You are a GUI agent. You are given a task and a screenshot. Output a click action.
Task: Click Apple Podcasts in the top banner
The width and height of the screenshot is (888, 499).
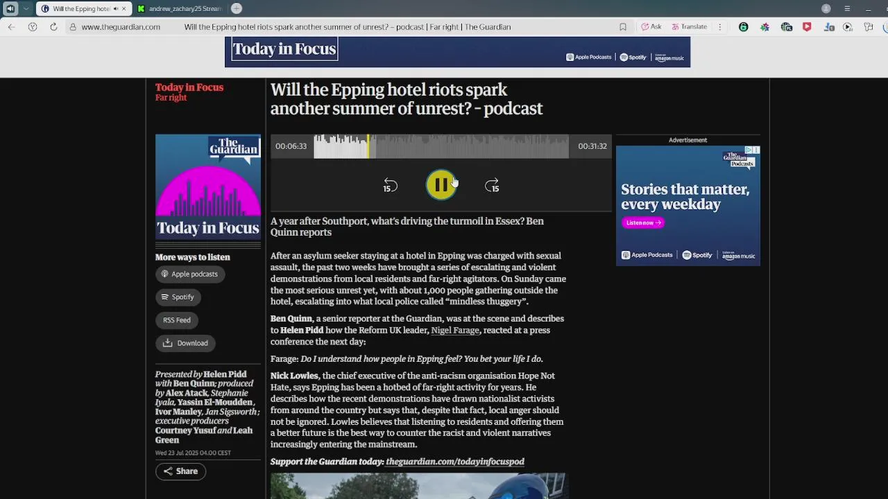(588, 58)
